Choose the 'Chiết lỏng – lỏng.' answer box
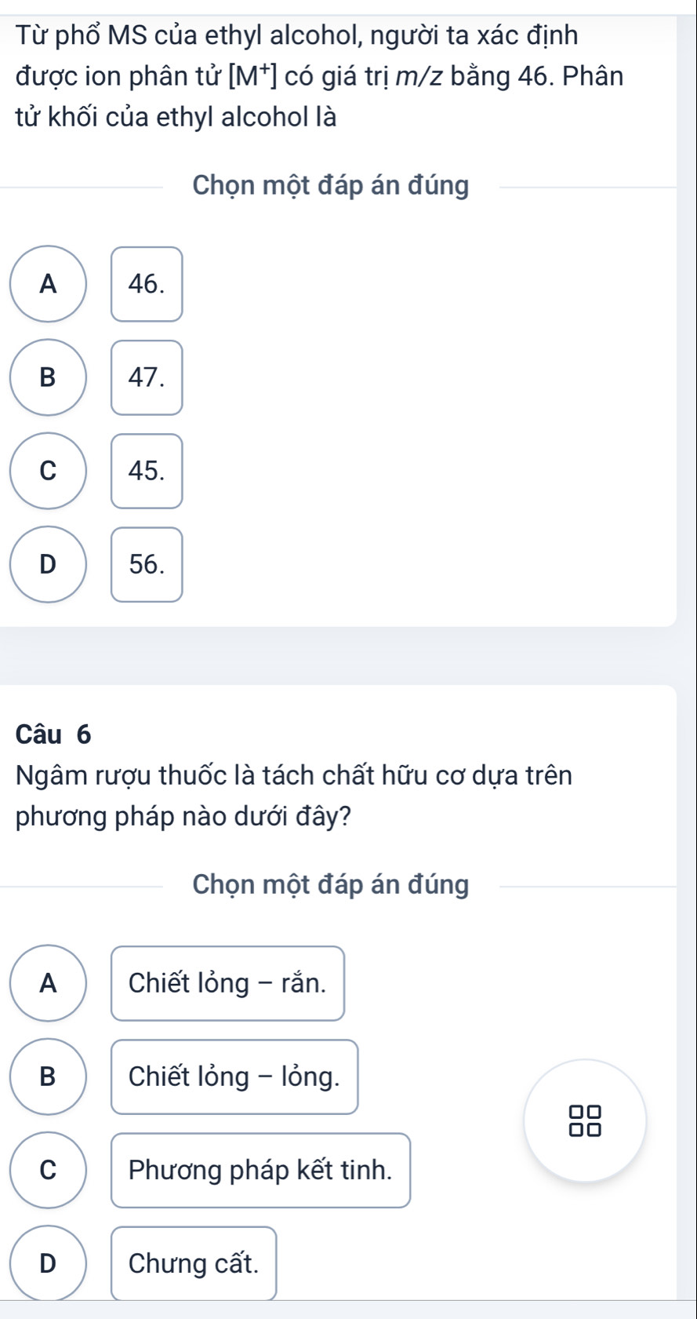Viewport: 697px width, 1319px height. click(x=234, y=1077)
